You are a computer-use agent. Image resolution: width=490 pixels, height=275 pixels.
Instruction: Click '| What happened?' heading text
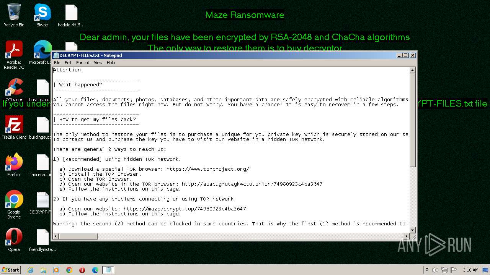(78, 85)
